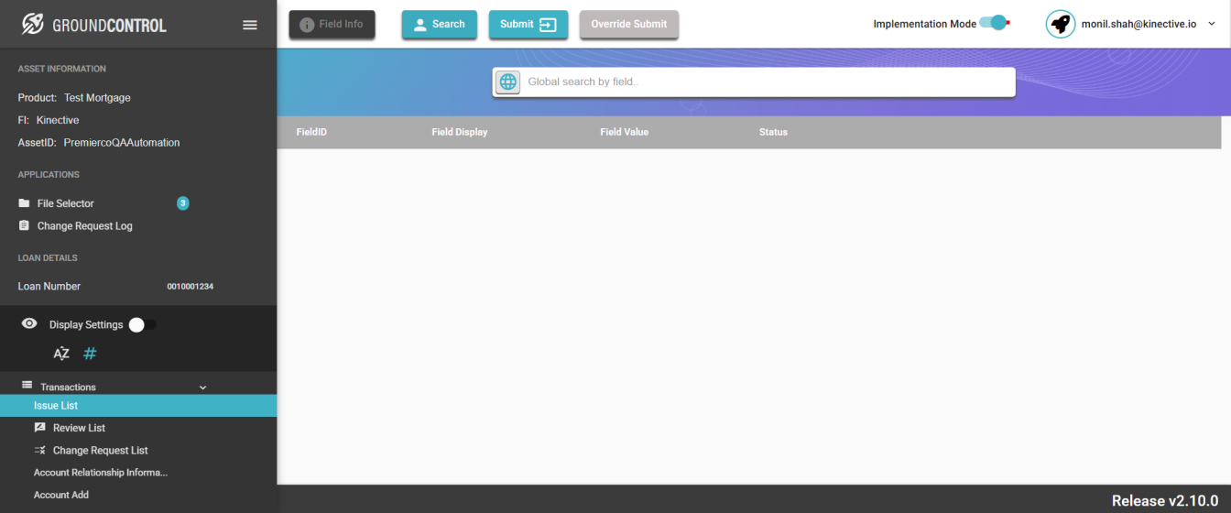Click the File Selector folder icon
Image resolution: width=1231 pixels, height=513 pixels.
[25, 203]
